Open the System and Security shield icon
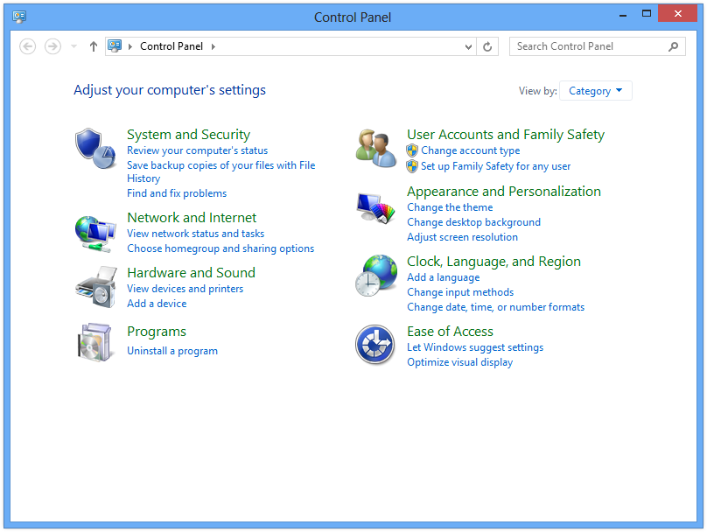The width and height of the screenshot is (707, 532). pos(95,149)
